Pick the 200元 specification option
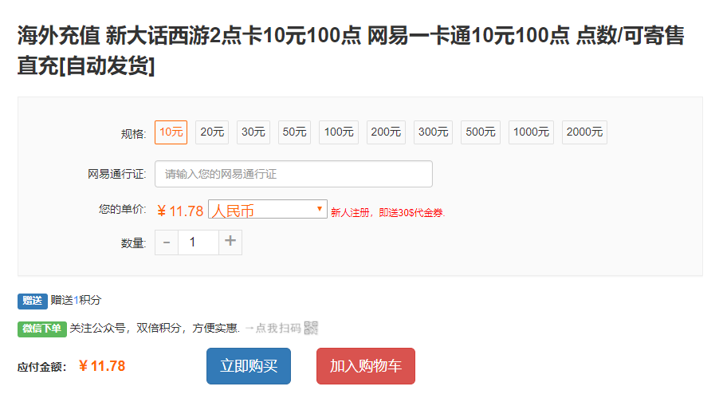Screen dimensions: 719x406 pyautogui.click(x=386, y=132)
